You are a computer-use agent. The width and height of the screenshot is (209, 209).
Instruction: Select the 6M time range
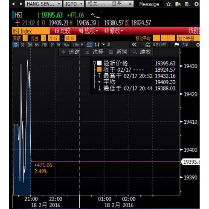[x=37, y=45]
